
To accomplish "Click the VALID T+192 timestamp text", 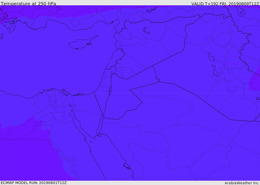I will (x=225, y=4).
